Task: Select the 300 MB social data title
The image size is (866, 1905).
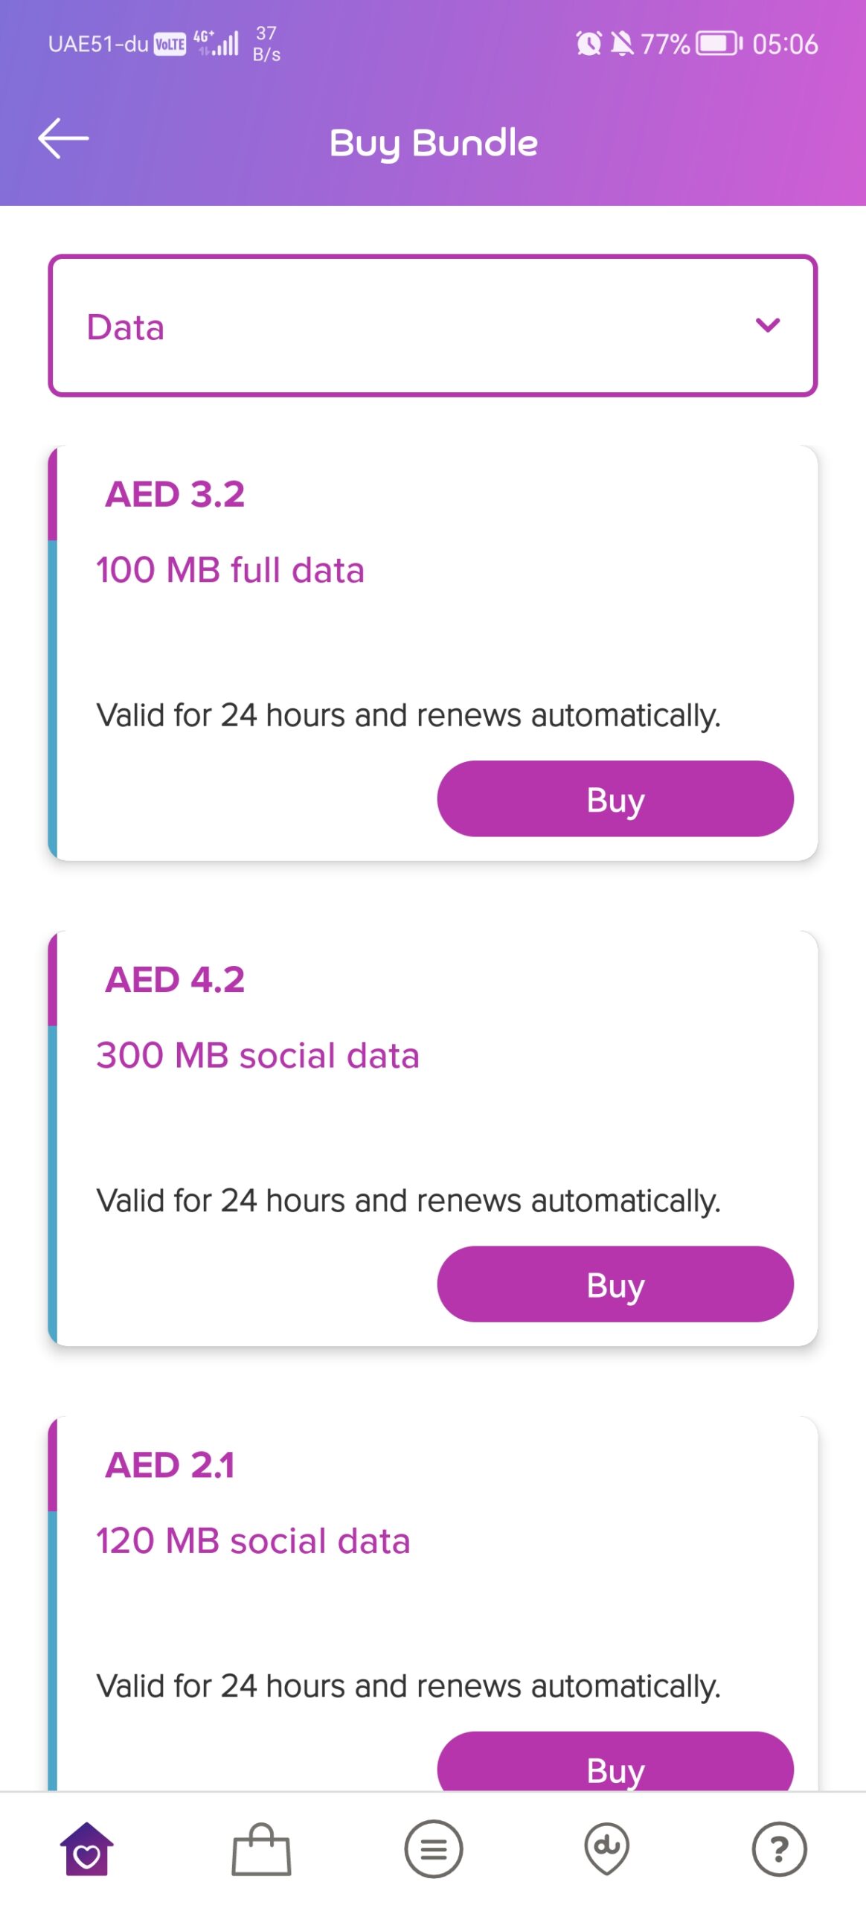Action: pyautogui.click(x=257, y=1055)
